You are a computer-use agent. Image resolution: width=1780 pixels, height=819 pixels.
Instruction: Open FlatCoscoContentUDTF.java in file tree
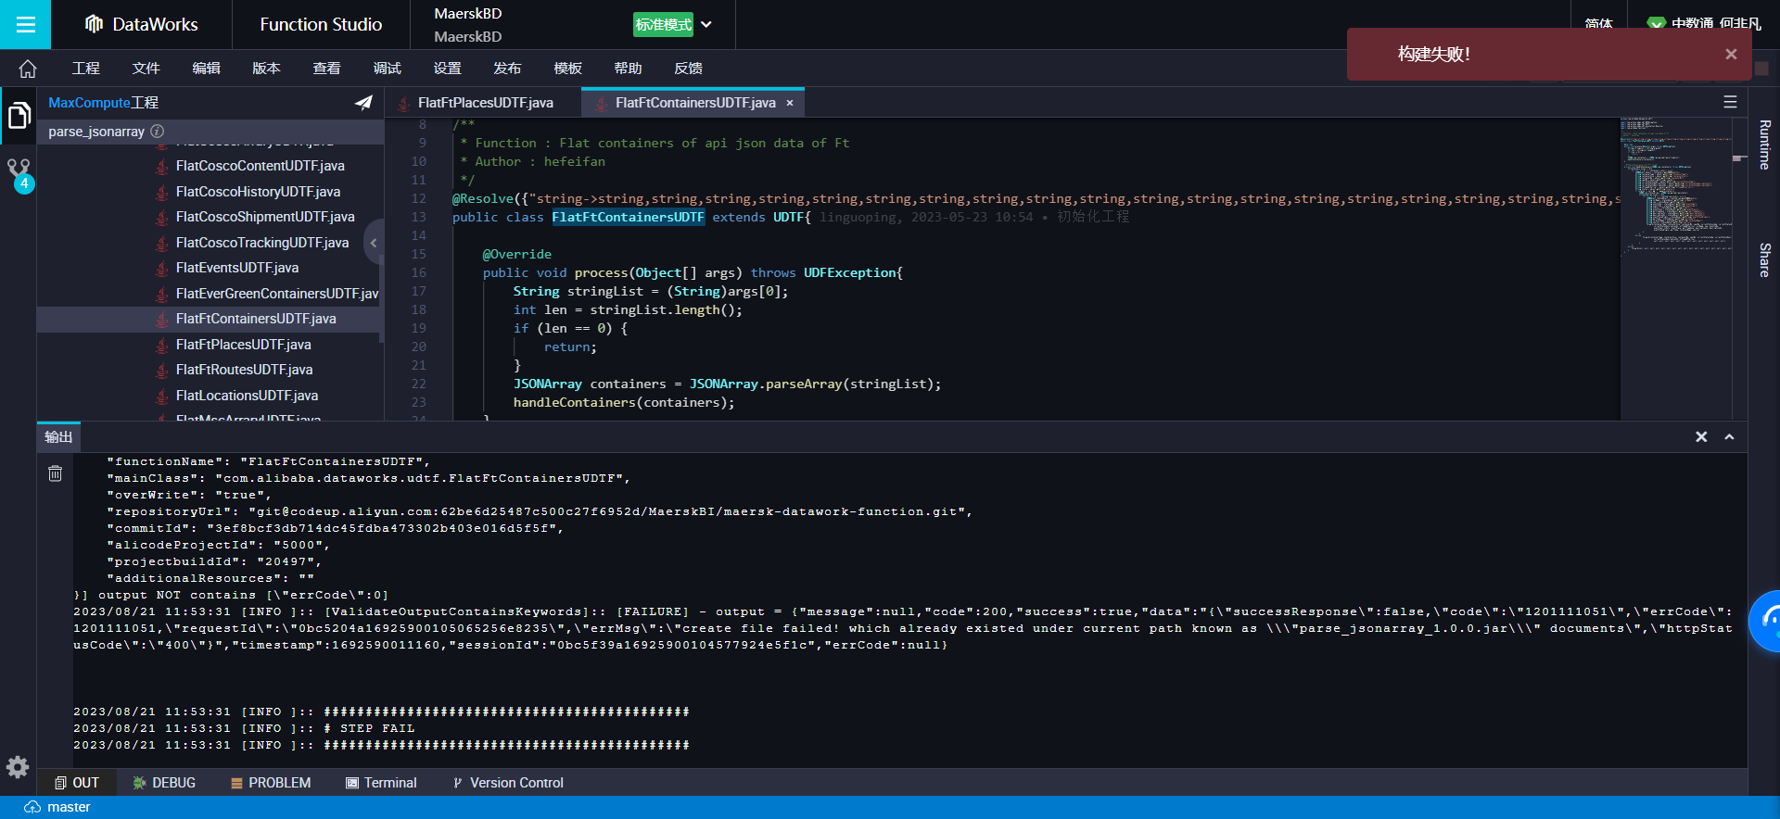pos(260,166)
